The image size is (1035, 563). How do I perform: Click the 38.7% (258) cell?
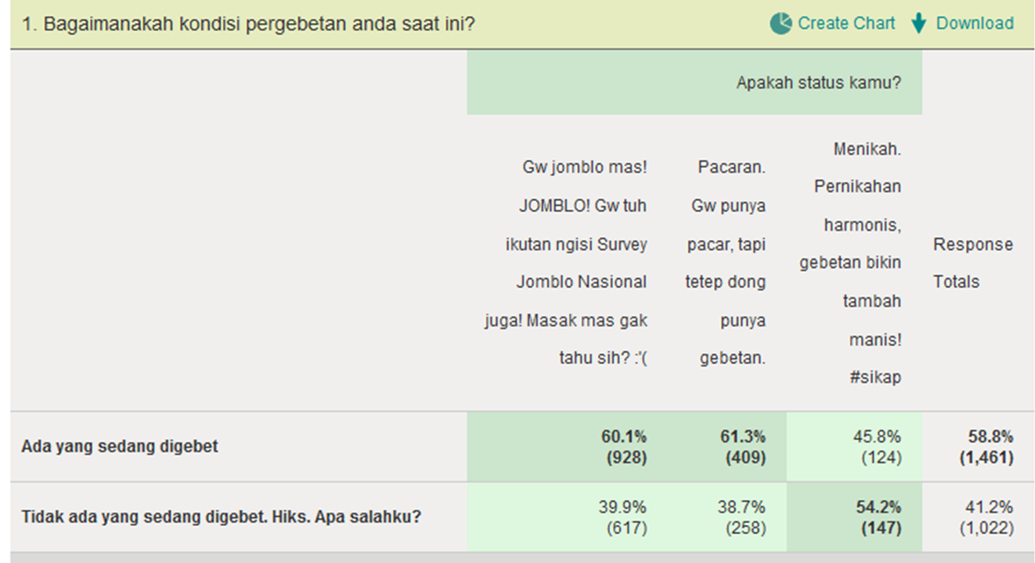click(743, 517)
